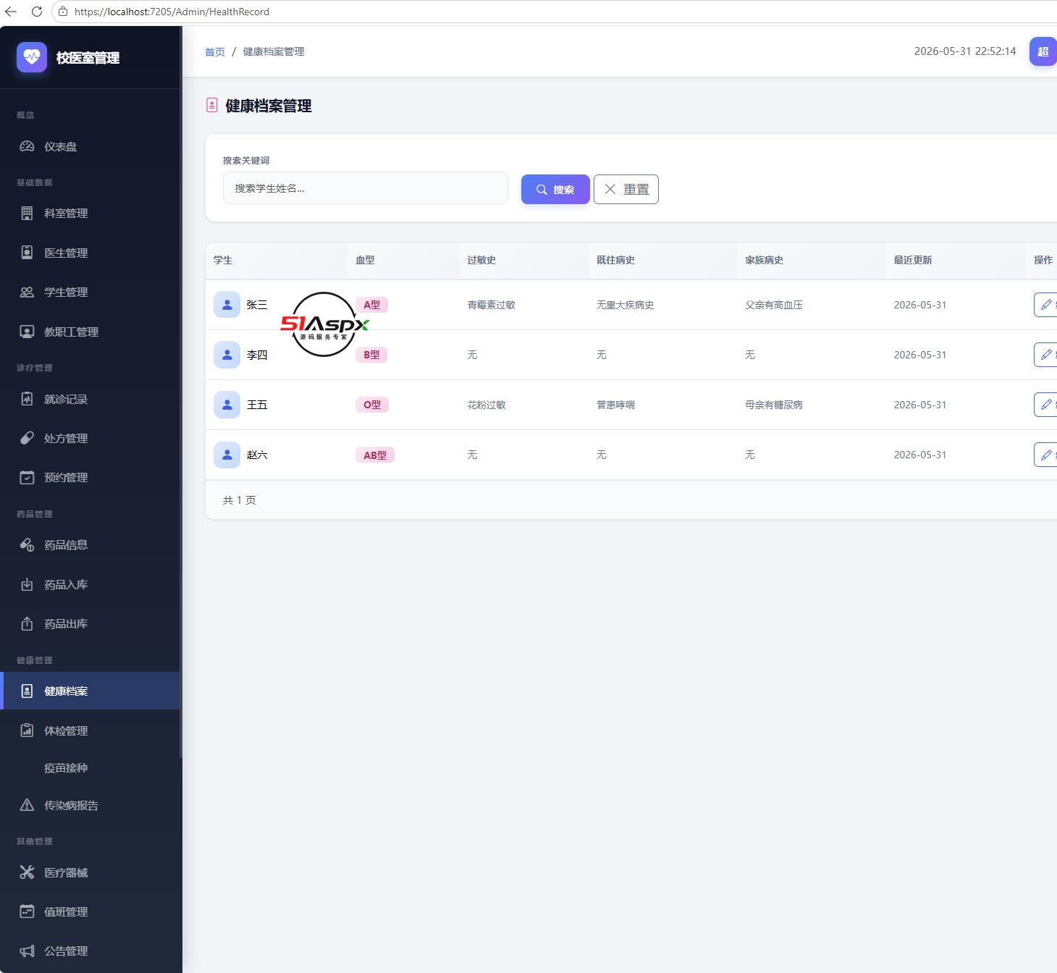Click the visit records clipboard icon
1057x973 pixels.
coord(27,399)
